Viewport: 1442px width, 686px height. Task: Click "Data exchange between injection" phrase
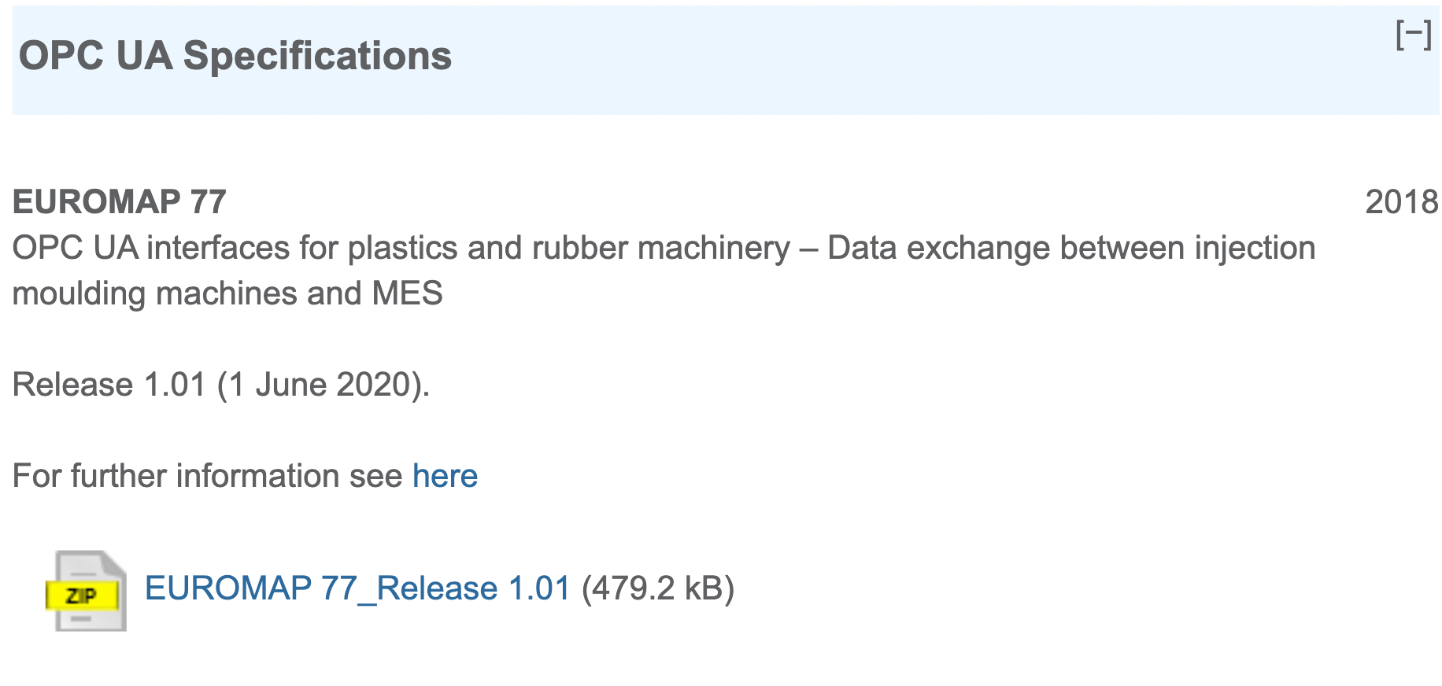click(1070, 248)
